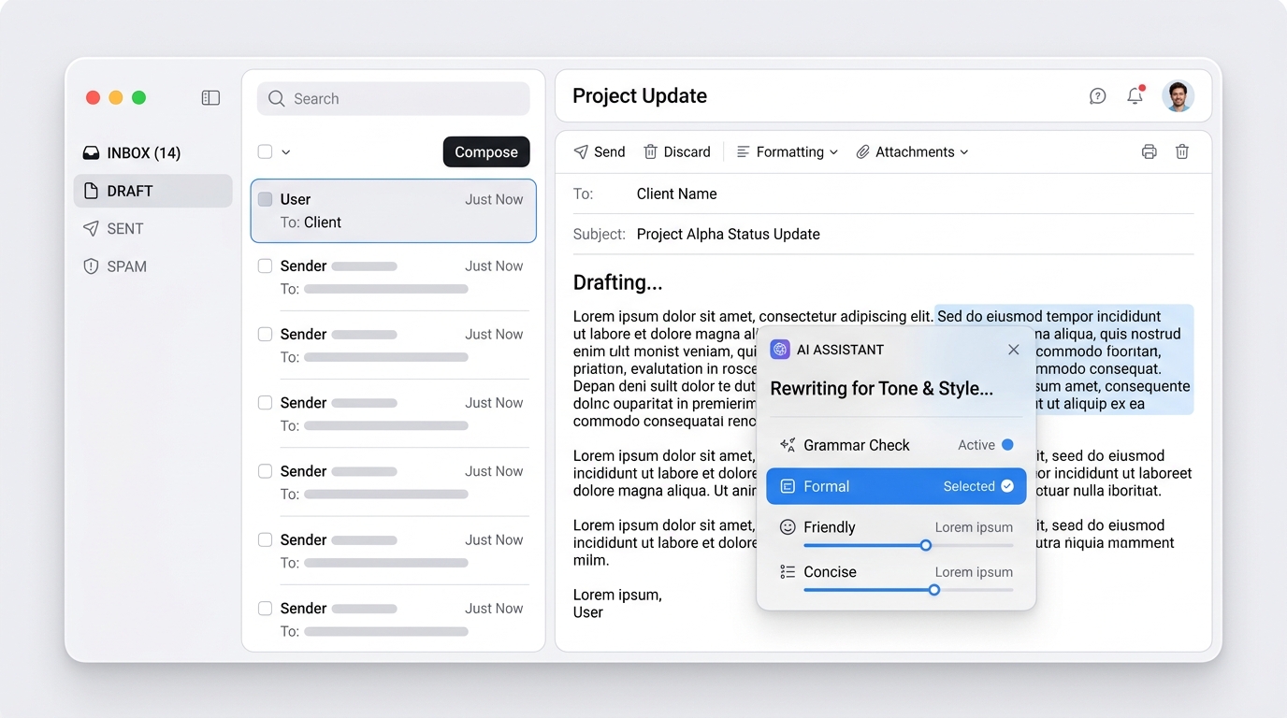Click the Send paper plane button
The height and width of the screenshot is (718, 1287).
tap(600, 152)
